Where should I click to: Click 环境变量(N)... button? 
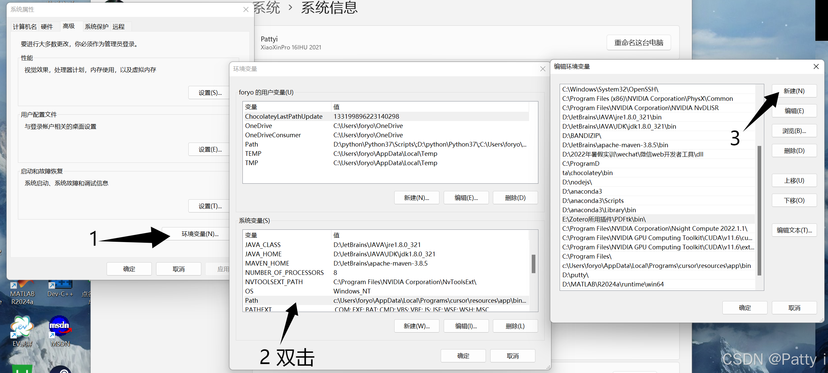click(200, 234)
